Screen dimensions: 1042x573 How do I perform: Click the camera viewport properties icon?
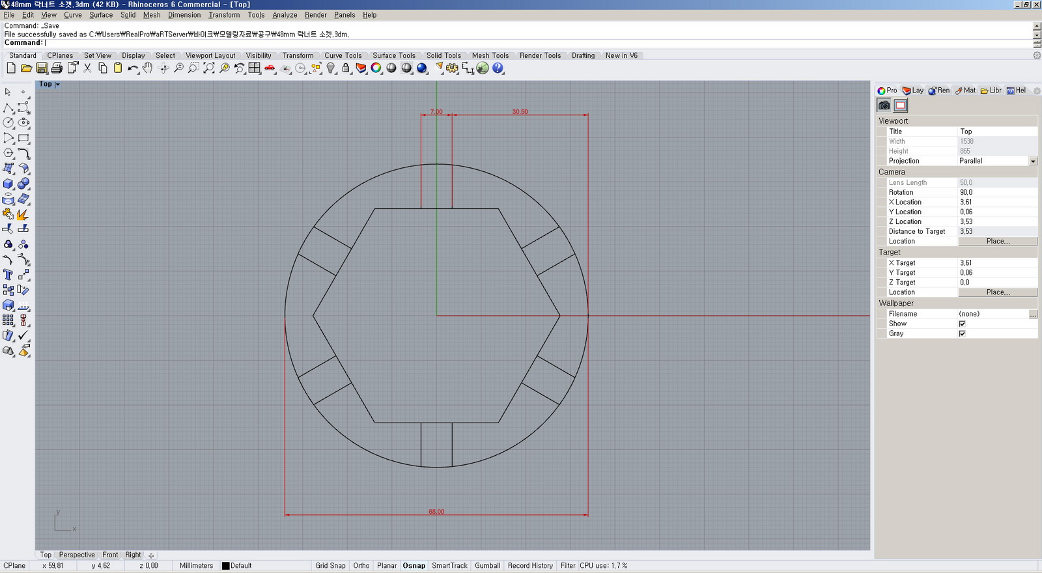pyautogui.click(x=884, y=105)
